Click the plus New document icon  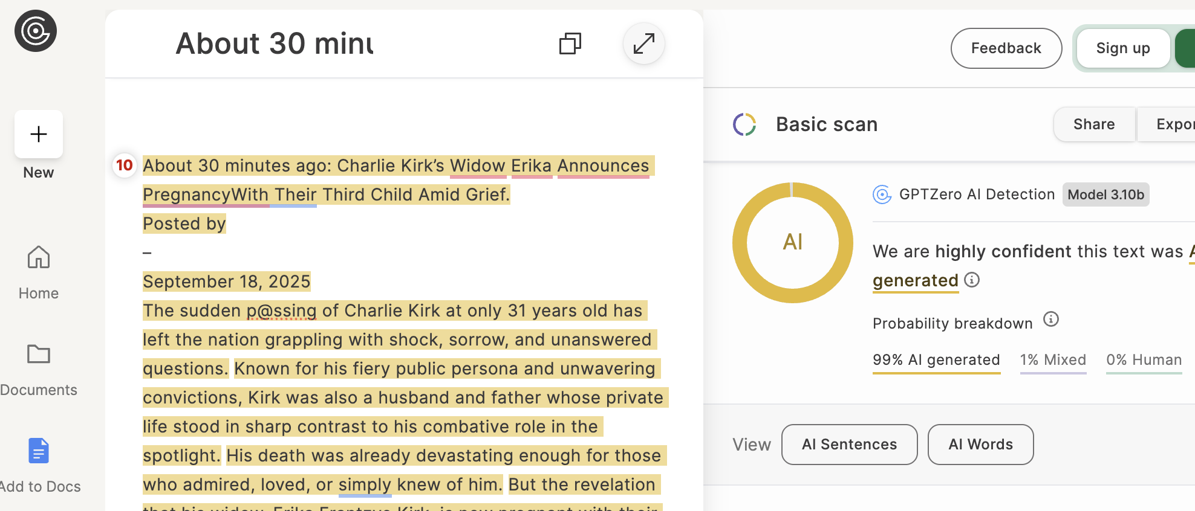pos(39,134)
